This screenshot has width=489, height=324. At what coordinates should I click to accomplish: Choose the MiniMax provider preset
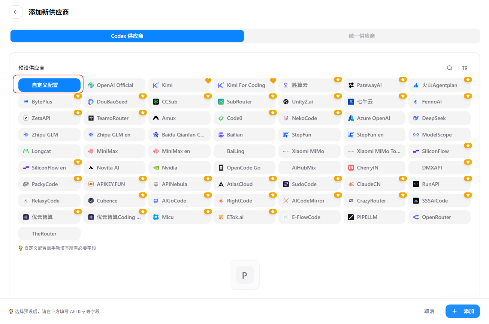tap(114, 151)
